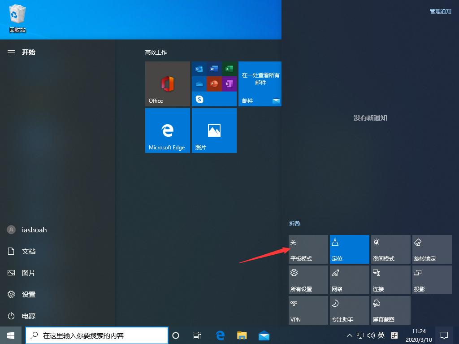Image resolution: width=459 pixels, height=344 pixels.
Task: Open the 邮件 (Mail) tile
Action: (x=260, y=84)
